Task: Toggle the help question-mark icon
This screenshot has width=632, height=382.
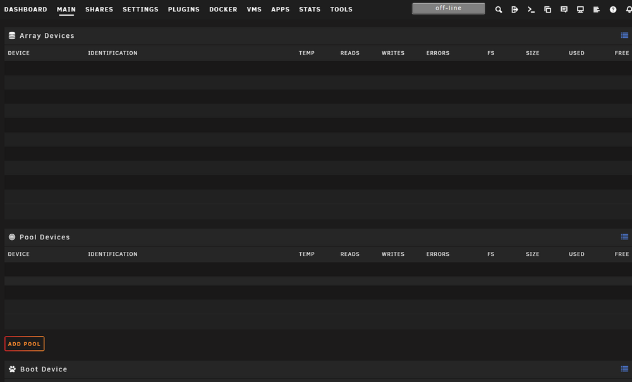Action: tap(612, 9)
